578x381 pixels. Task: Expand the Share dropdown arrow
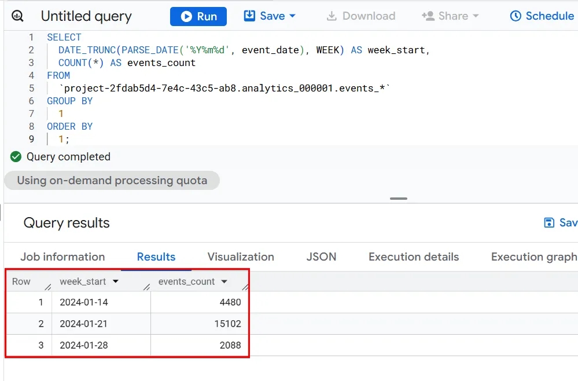(476, 16)
